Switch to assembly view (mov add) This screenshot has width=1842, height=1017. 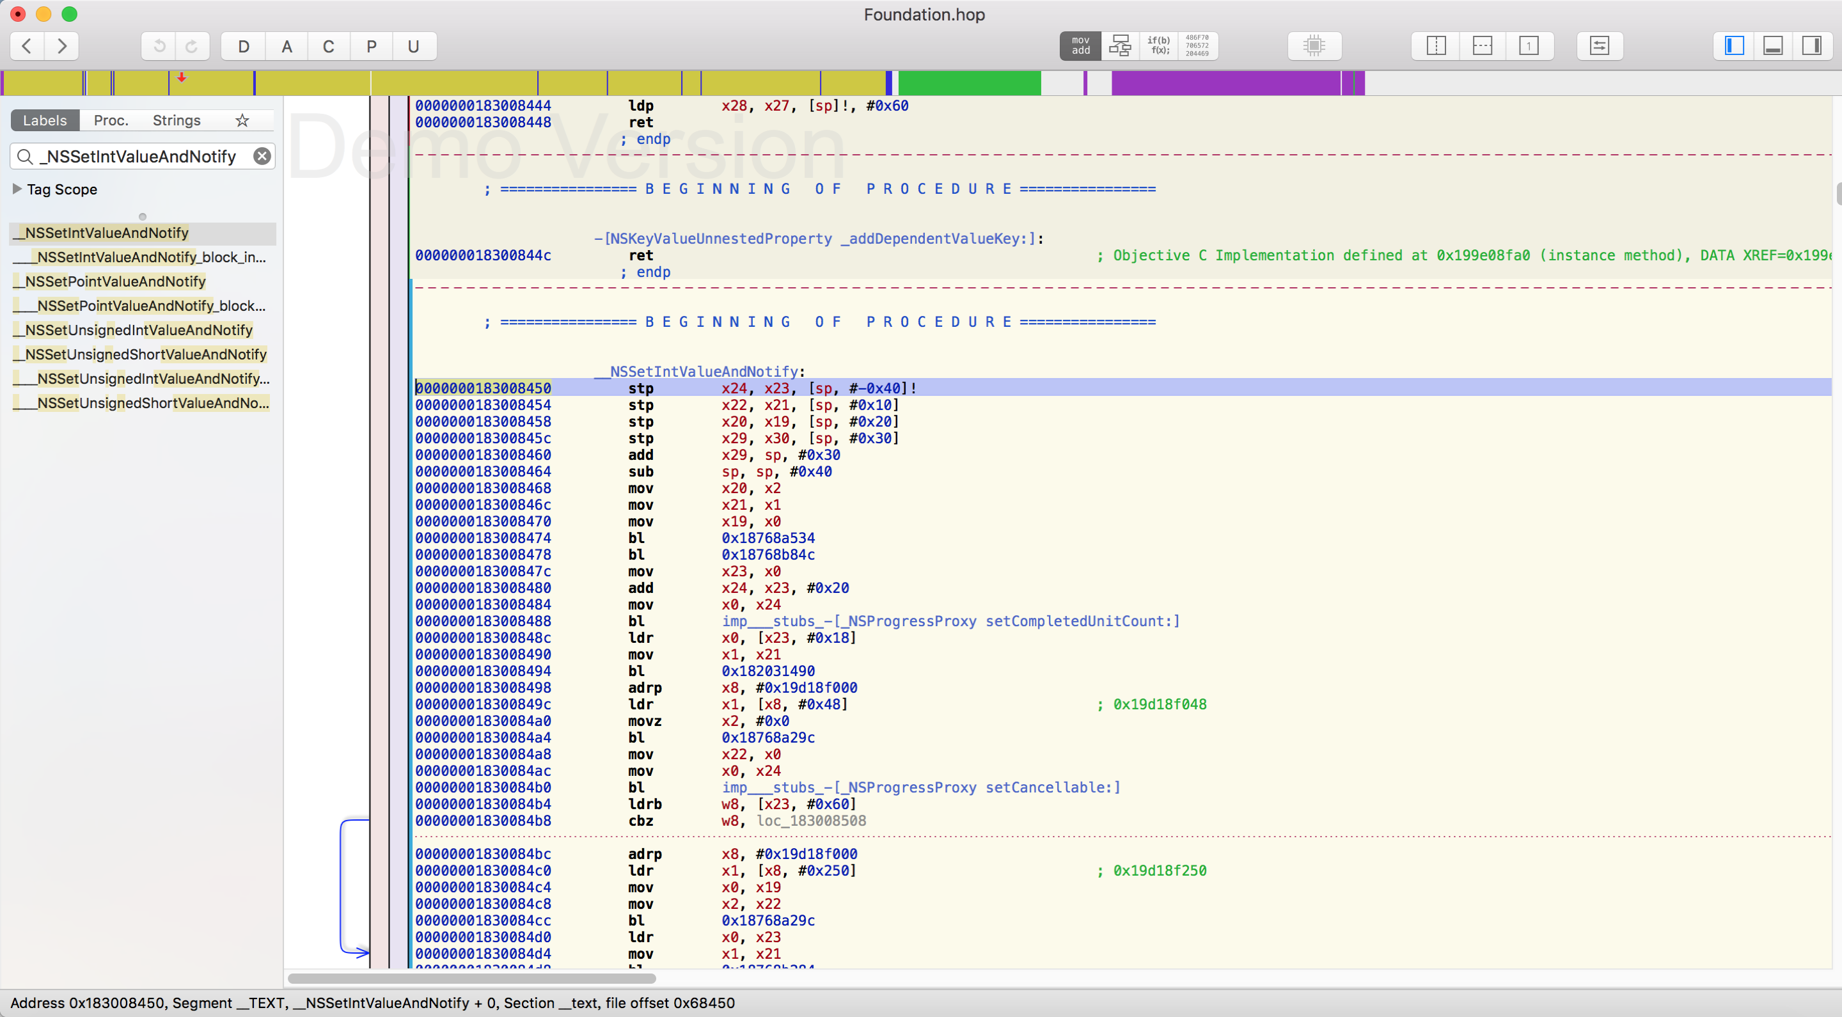pyautogui.click(x=1080, y=46)
